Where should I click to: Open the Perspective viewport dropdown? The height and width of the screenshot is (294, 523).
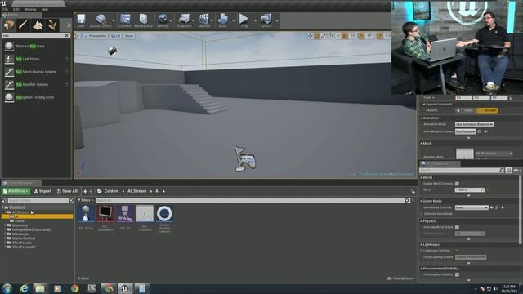pyautogui.click(x=96, y=36)
